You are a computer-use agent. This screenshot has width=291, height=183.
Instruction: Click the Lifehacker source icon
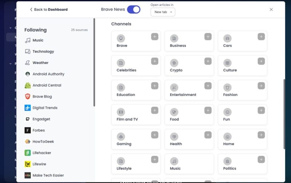(x=28, y=153)
